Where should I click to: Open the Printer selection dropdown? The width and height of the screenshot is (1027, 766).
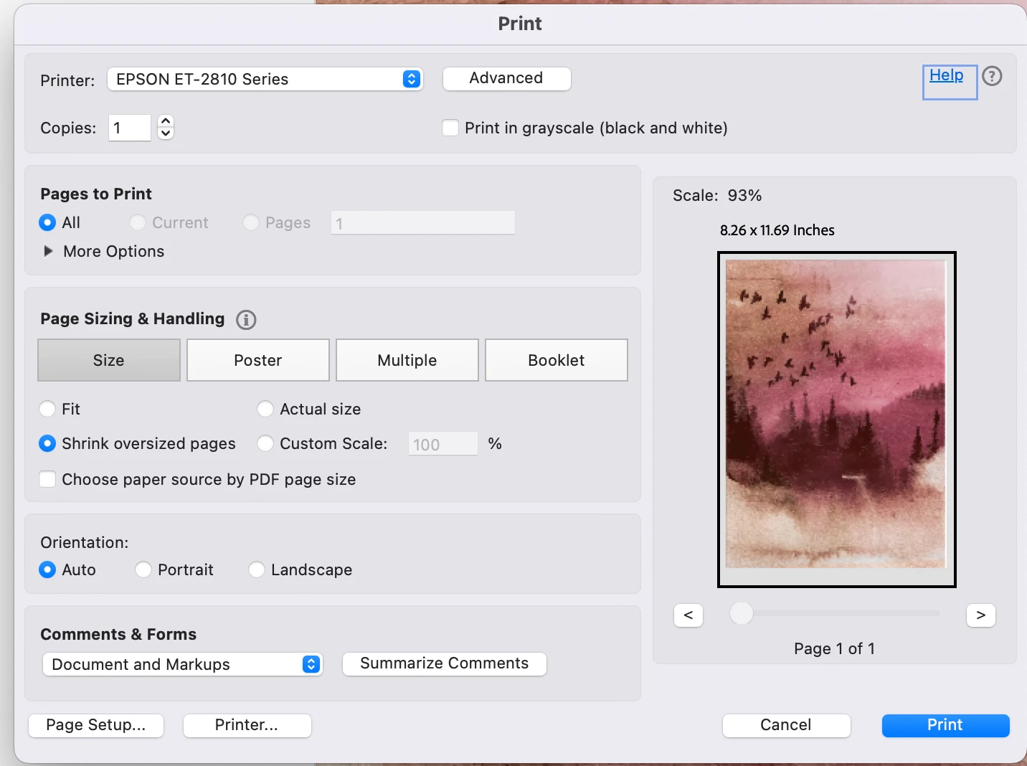(x=265, y=79)
